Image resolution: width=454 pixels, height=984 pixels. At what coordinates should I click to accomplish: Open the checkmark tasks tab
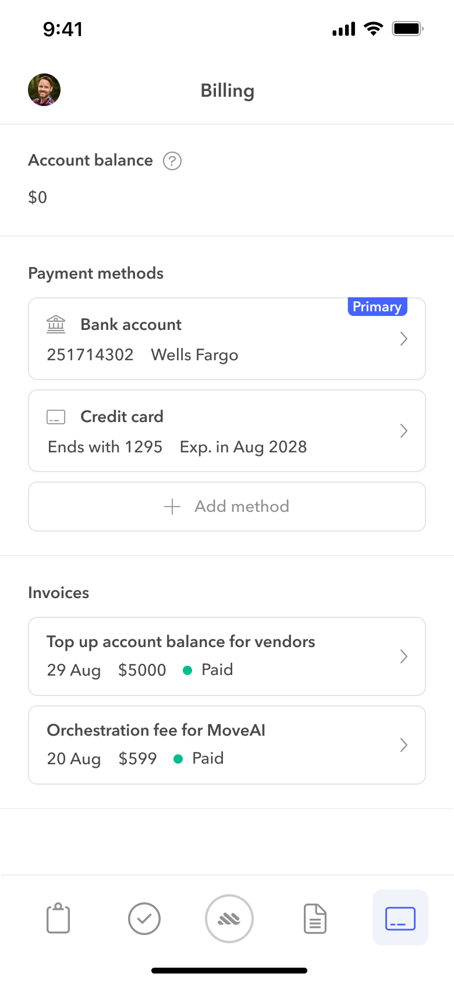144,919
